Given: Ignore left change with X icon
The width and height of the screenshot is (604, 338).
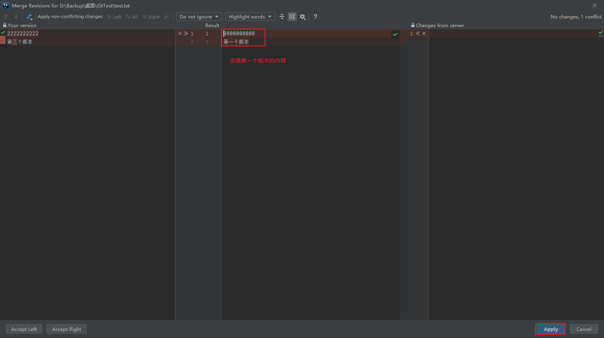Looking at the screenshot, I should click(x=180, y=33).
